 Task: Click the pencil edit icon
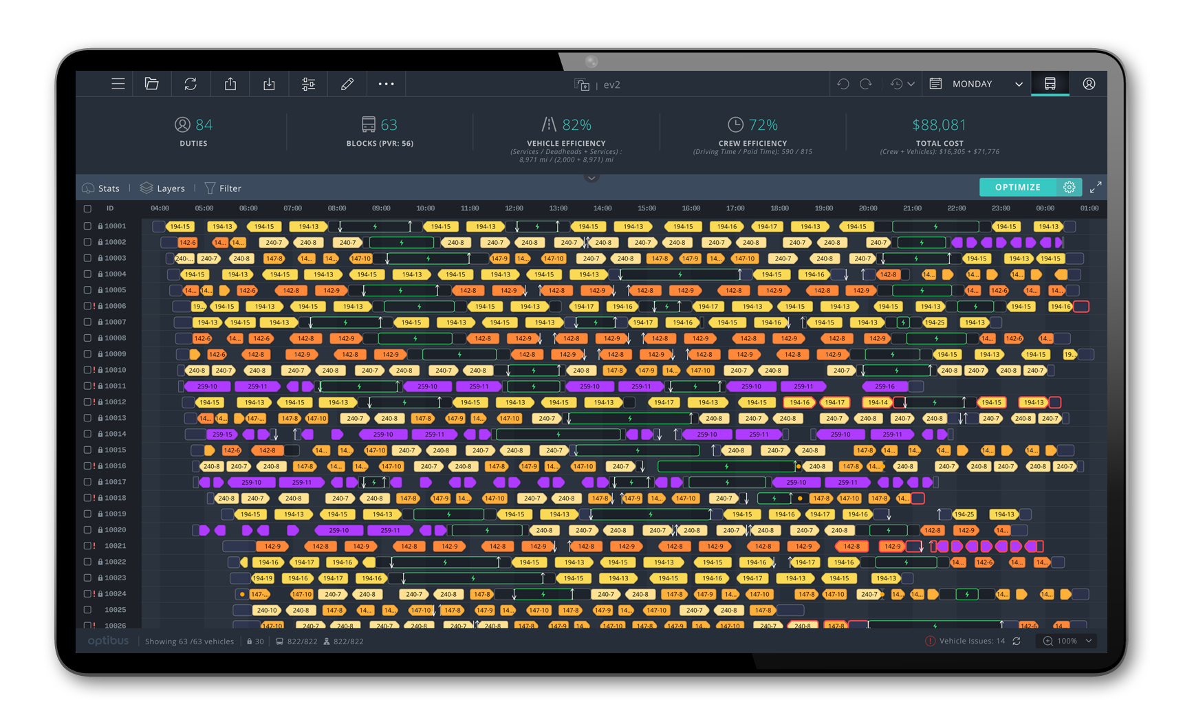(x=347, y=84)
